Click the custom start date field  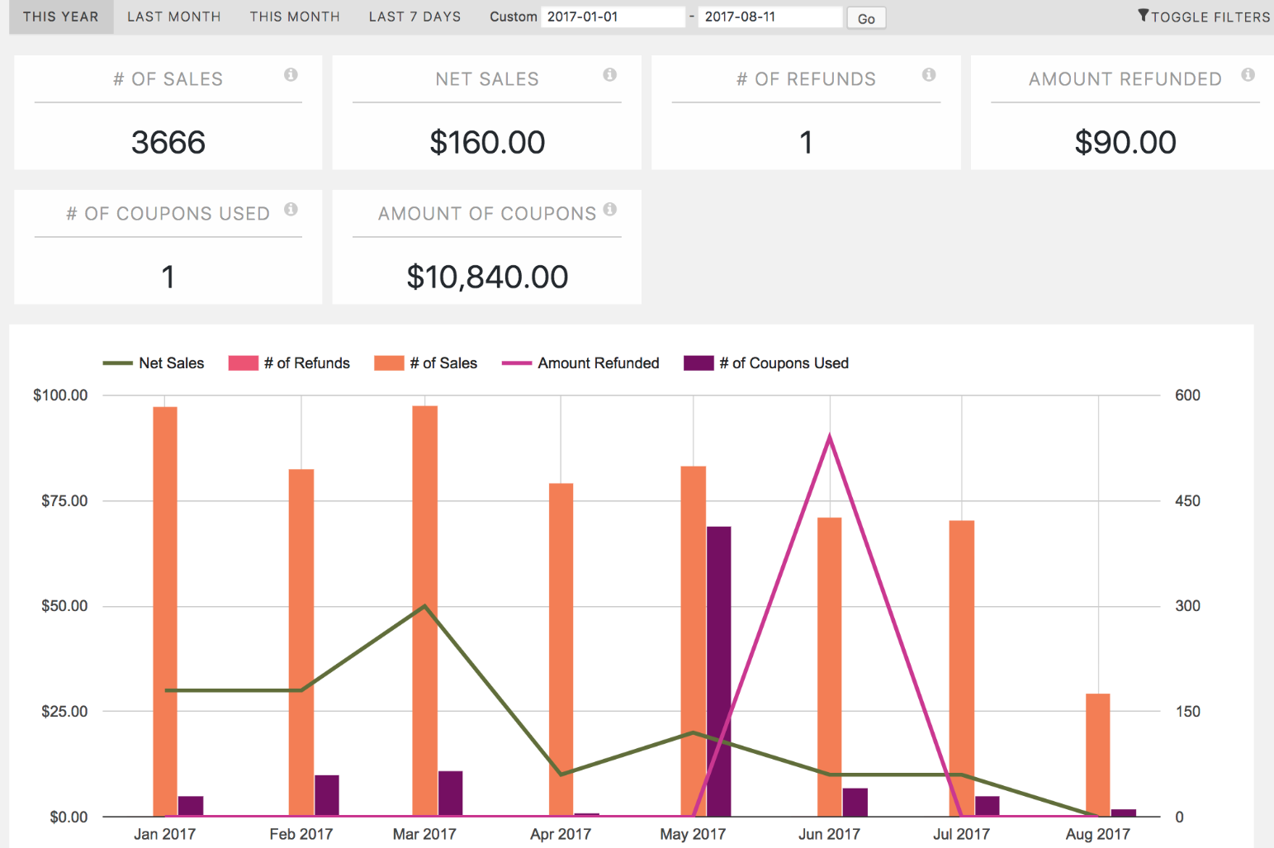(612, 17)
